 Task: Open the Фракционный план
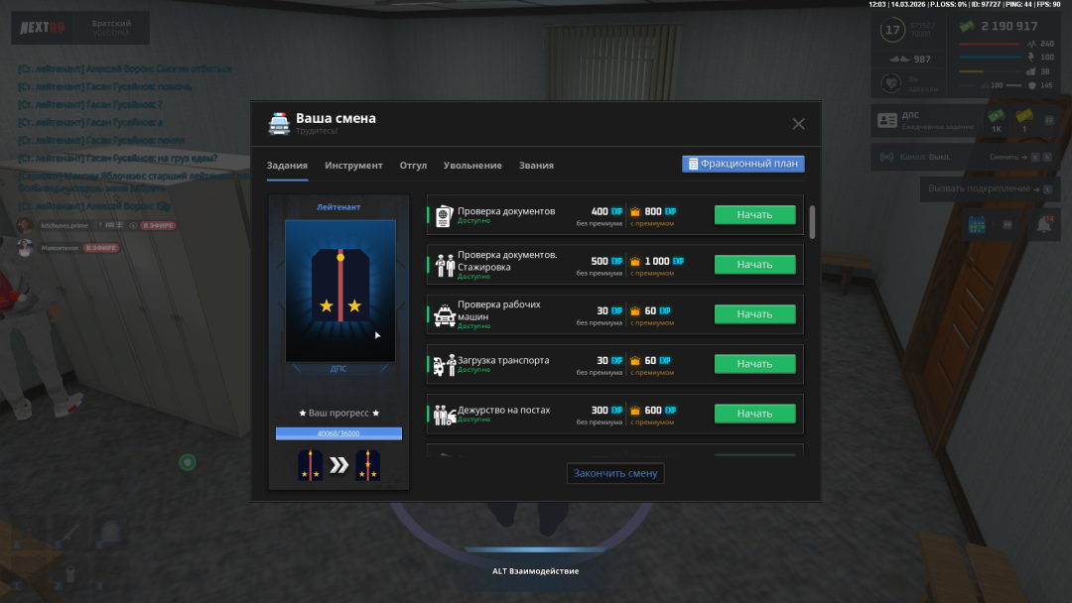742,164
